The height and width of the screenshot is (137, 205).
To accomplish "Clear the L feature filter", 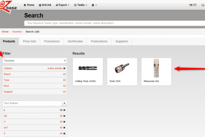I will click(x=65, y=110).
